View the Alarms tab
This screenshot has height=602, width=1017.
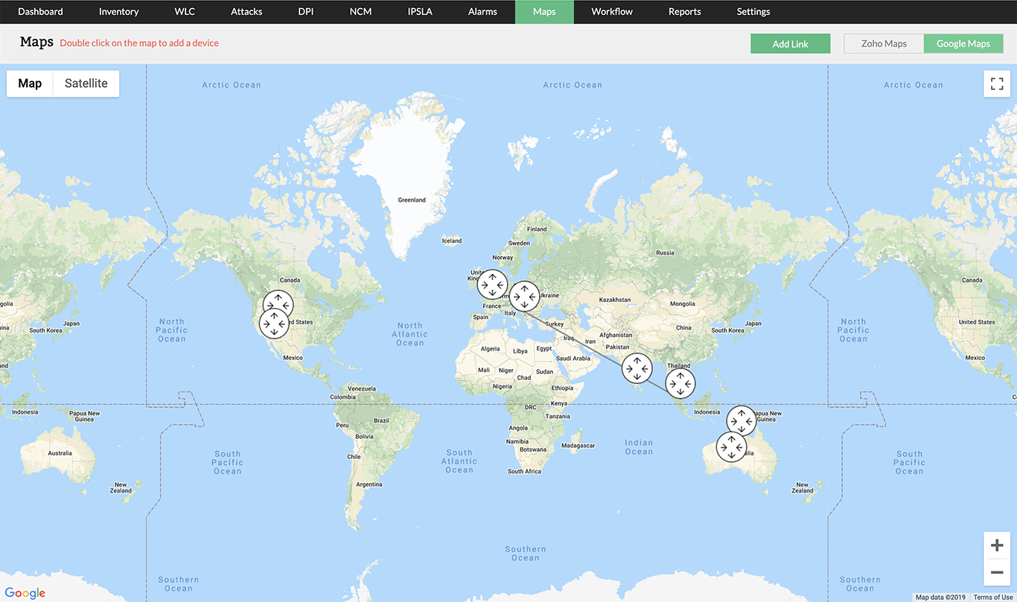[x=482, y=12]
